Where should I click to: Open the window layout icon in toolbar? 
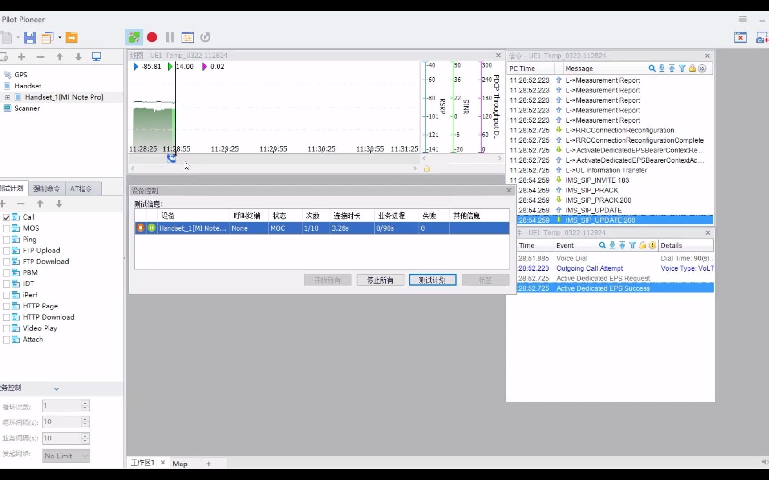(x=47, y=37)
